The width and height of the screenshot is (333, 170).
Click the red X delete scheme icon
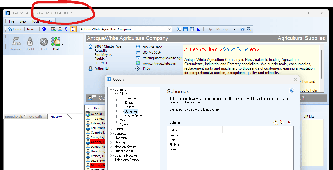click(289, 122)
